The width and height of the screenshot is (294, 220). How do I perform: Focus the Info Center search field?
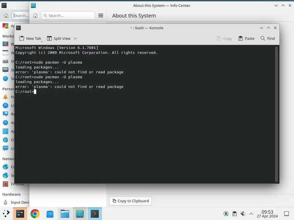[68, 15]
